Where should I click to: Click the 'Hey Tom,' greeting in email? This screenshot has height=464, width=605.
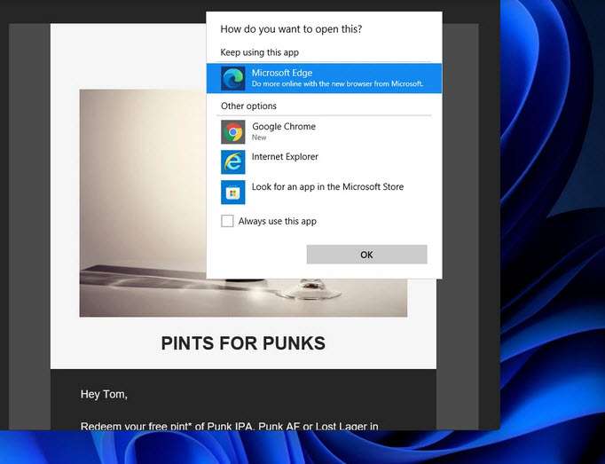[x=104, y=395]
